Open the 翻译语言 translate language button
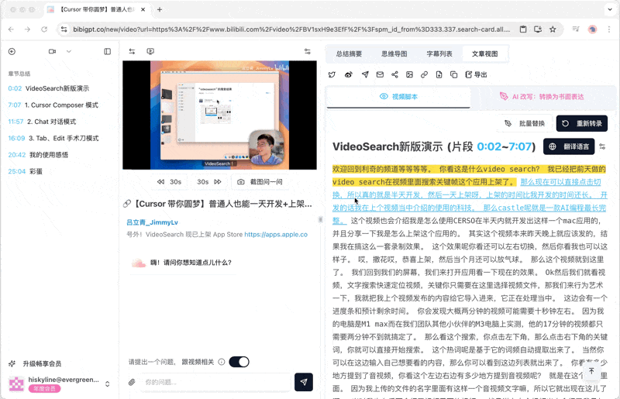Screen dimensions: 620x399 click(569, 146)
